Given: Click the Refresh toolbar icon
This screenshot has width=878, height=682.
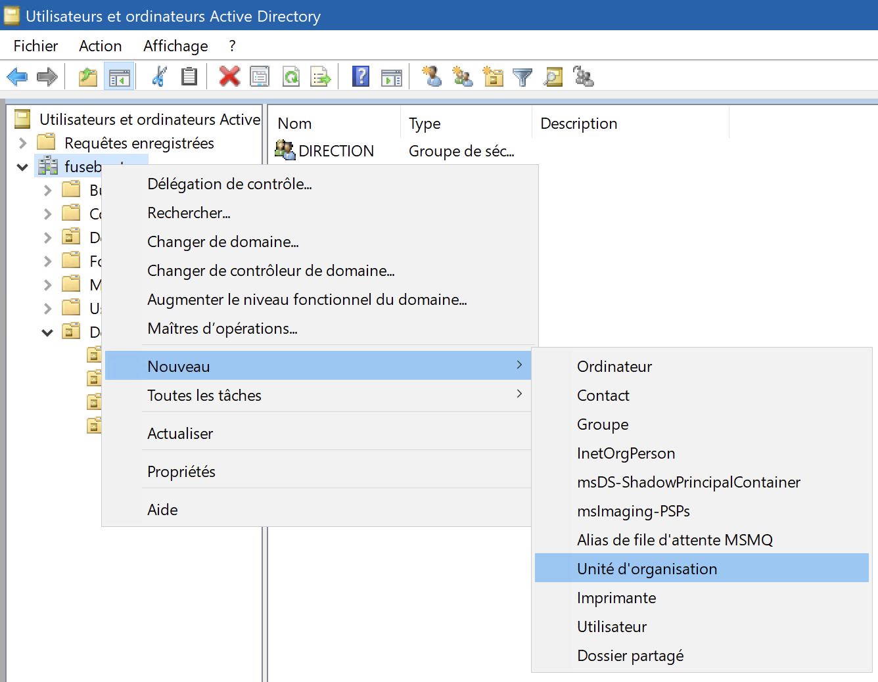Looking at the screenshot, I should [291, 76].
